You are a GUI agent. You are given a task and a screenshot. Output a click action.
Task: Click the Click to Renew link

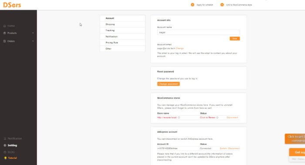point(207,118)
